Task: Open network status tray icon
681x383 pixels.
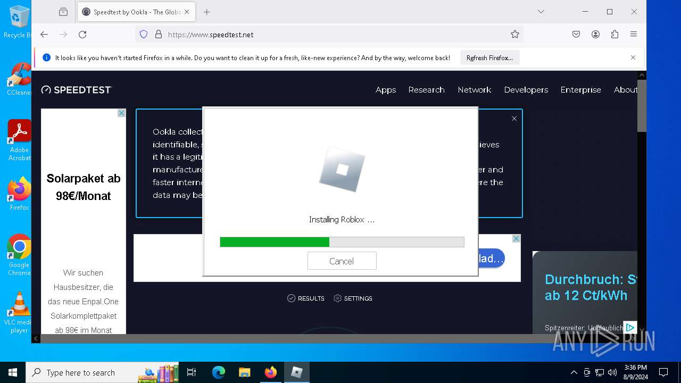Action: pyautogui.click(x=600, y=372)
